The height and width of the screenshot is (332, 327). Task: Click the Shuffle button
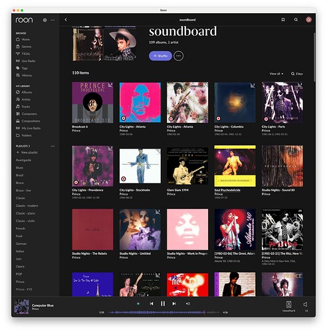click(160, 56)
